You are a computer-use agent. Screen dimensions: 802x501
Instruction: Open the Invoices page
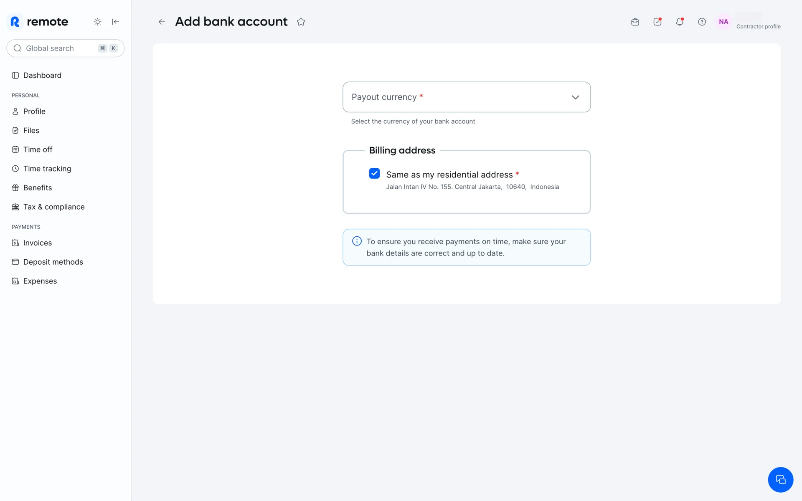(x=37, y=243)
